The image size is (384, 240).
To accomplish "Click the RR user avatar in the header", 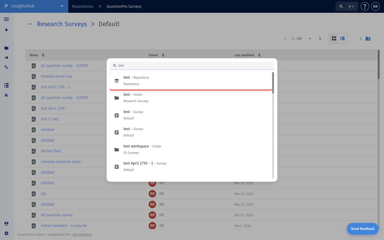I will click(x=375, y=6).
